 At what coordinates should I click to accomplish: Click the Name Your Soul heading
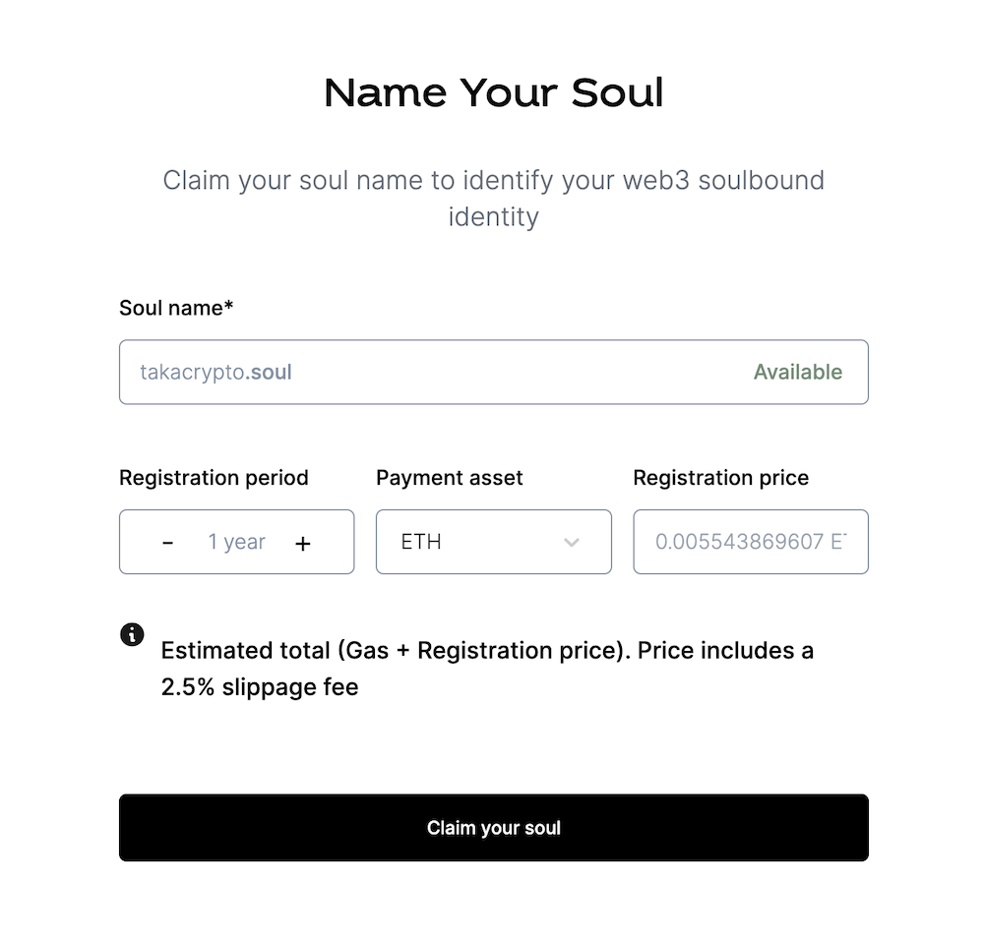click(493, 91)
